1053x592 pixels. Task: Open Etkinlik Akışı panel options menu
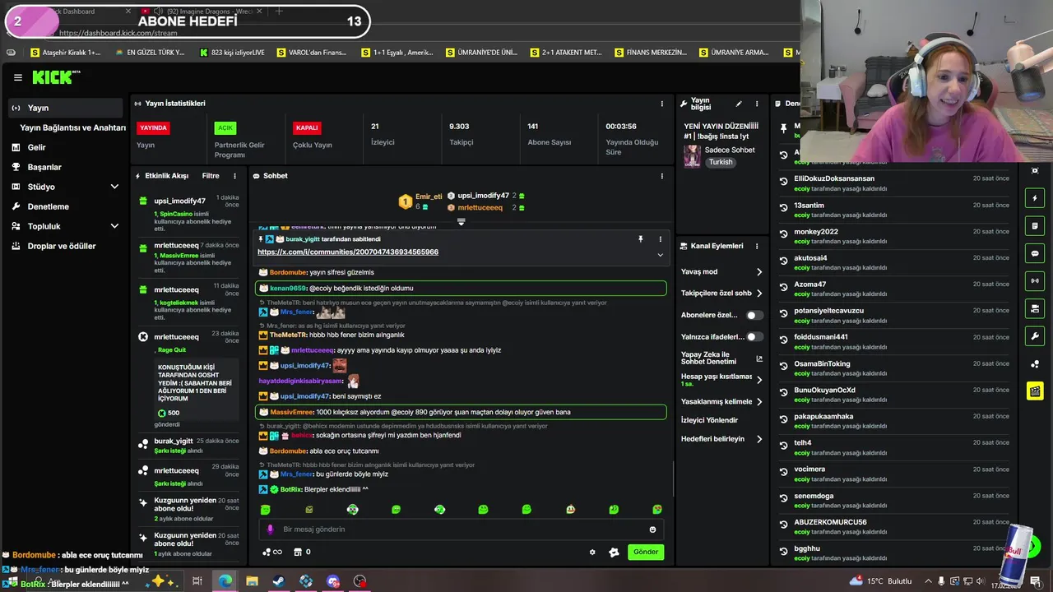[x=234, y=176]
